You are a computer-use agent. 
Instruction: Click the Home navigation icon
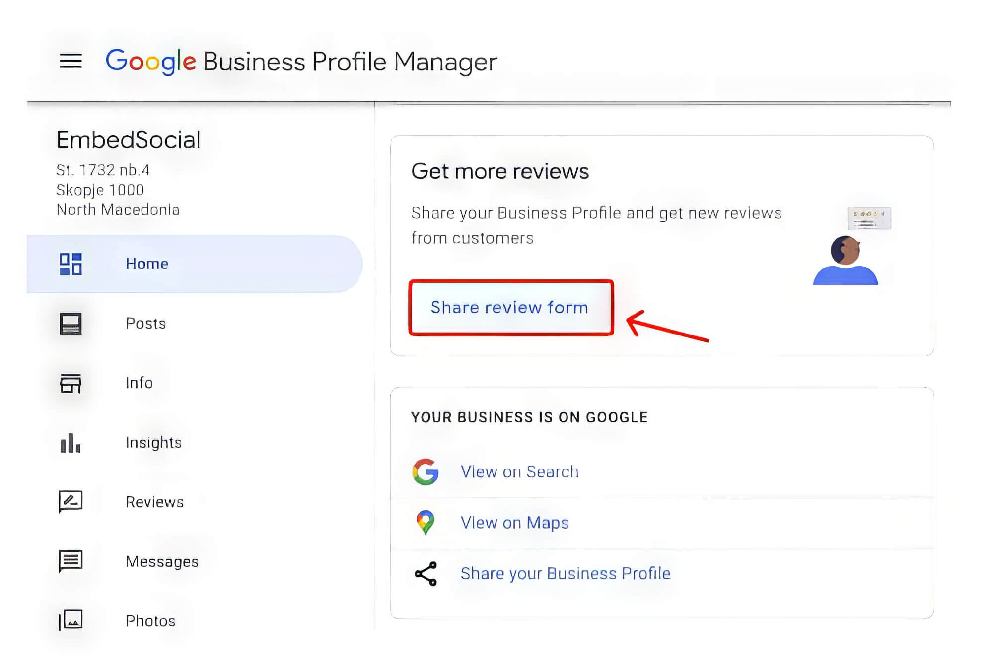(71, 264)
